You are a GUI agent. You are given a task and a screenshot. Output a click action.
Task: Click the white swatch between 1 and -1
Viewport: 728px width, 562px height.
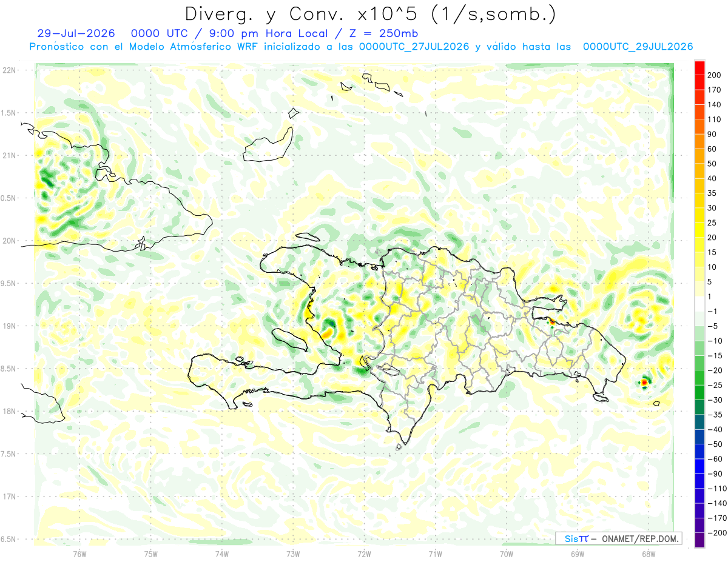[699, 304]
